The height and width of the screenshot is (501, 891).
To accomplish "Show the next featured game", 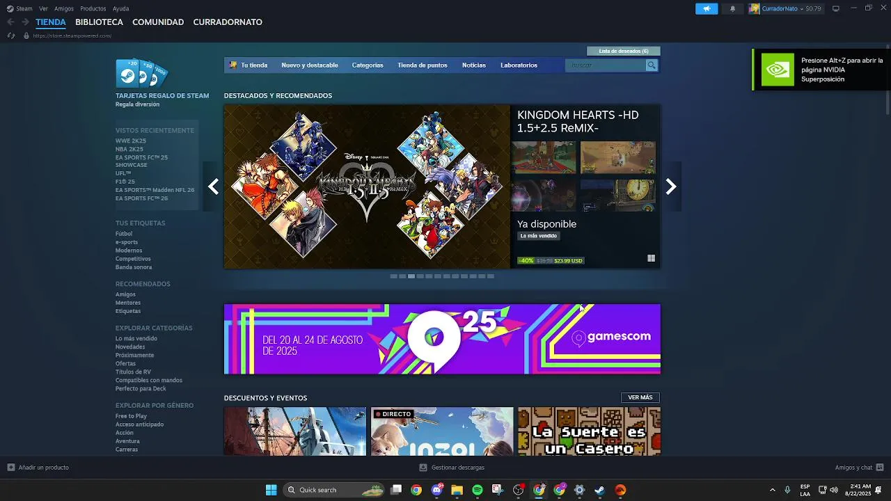I will pos(670,186).
